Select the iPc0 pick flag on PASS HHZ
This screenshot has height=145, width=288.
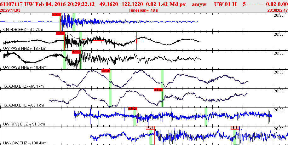coord(60,33)
